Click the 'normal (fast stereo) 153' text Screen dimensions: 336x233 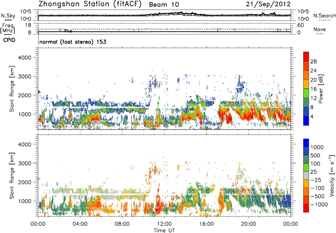tap(73, 42)
